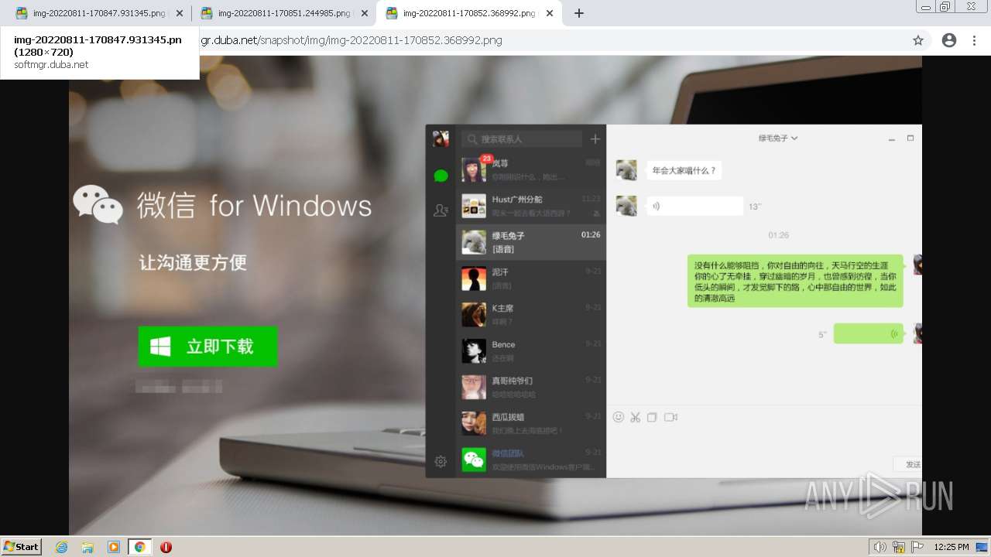
Task: Close the img-20220811-170851 browser tab
Action: pos(365,13)
